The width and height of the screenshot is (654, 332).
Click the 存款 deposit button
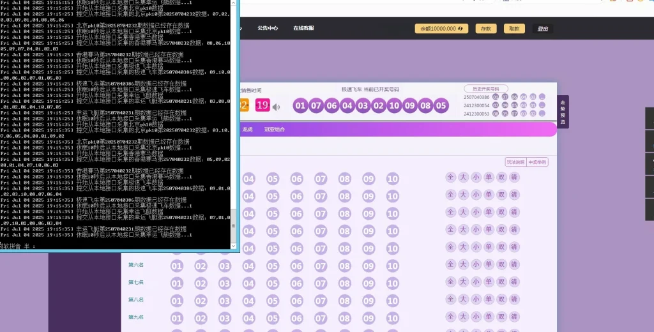point(486,29)
